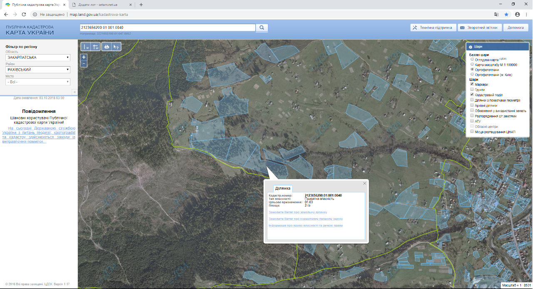The height and width of the screenshot is (289, 533).
Task: Switch to the Додати лот browser tab
Action: (x=98, y=5)
